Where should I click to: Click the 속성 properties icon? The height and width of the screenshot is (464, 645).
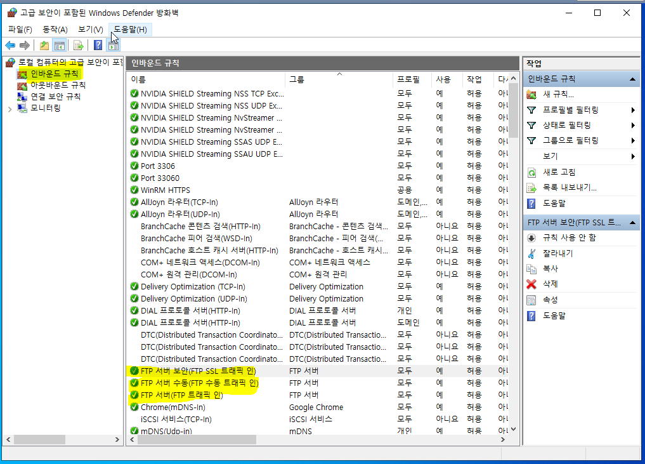(531, 300)
